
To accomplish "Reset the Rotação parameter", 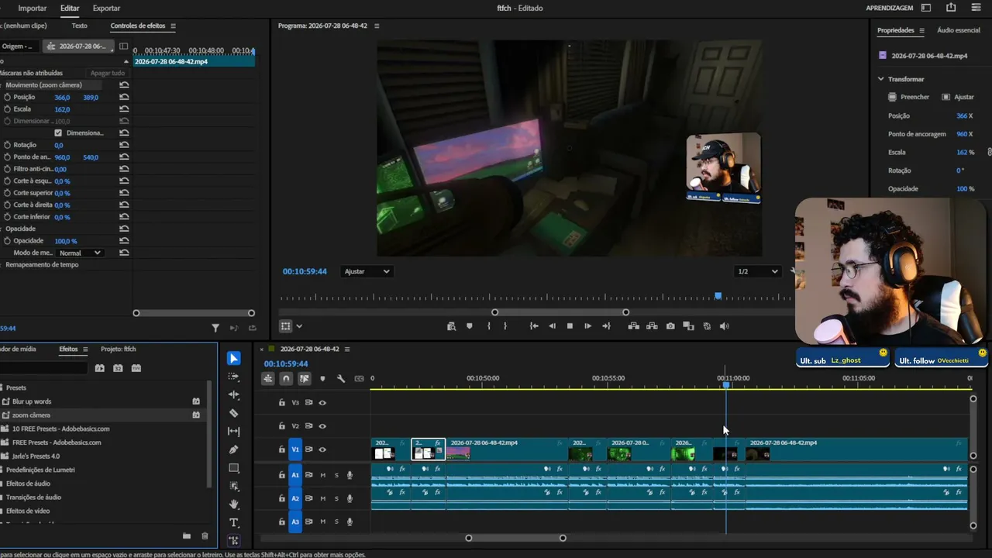I will [x=124, y=145].
